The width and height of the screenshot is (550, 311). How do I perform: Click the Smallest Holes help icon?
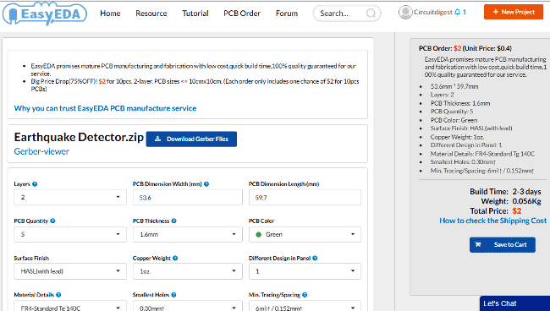[x=174, y=295]
